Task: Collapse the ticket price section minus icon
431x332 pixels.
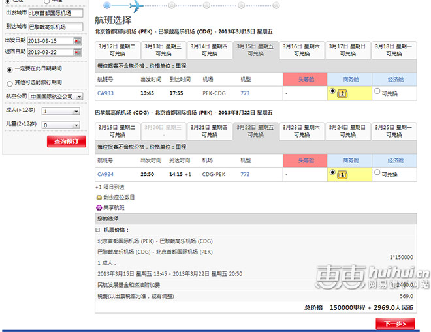Action: pos(97,230)
